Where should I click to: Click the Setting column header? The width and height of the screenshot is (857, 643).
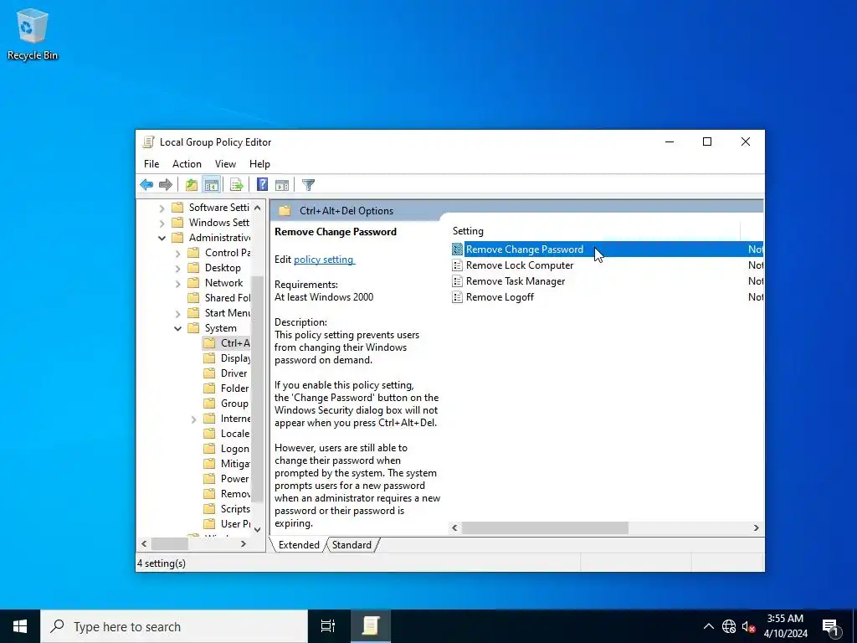click(595, 231)
